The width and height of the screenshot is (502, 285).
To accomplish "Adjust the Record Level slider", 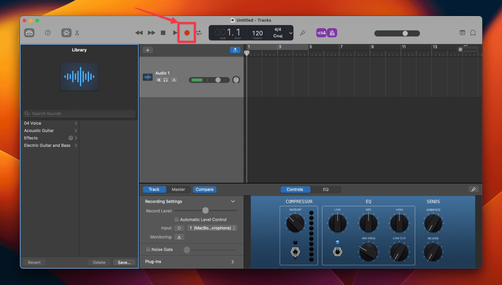I will (205, 210).
